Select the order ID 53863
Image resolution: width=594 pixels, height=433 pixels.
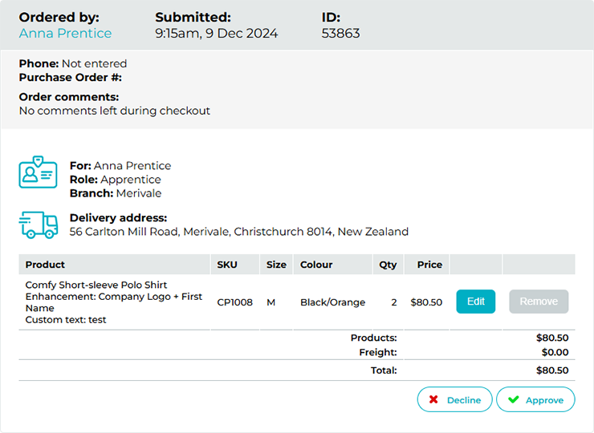(340, 34)
